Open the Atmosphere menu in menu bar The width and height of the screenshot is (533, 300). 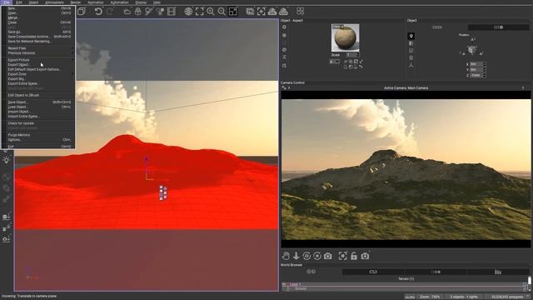pos(54,2)
